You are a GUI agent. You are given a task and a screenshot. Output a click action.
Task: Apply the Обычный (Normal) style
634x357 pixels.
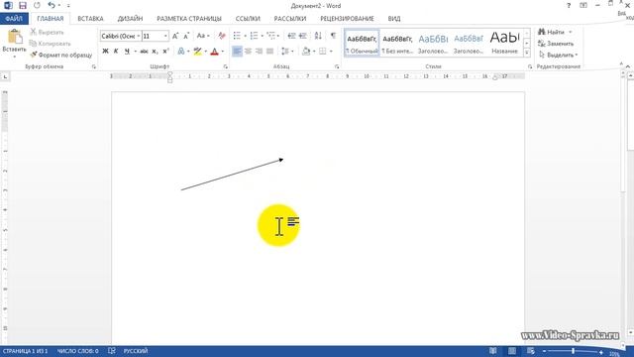pyautogui.click(x=362, y=43)
